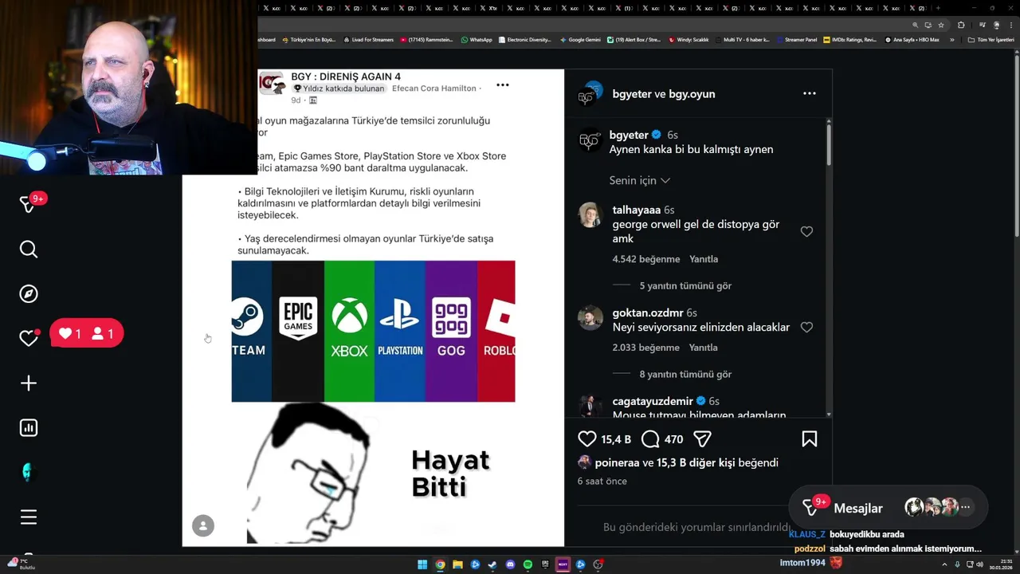This screenshot has height=574, width=1020.
Task: Open 'Multi TV - 6 haber k...' bookmark
Action: click(x=743, y=40)
